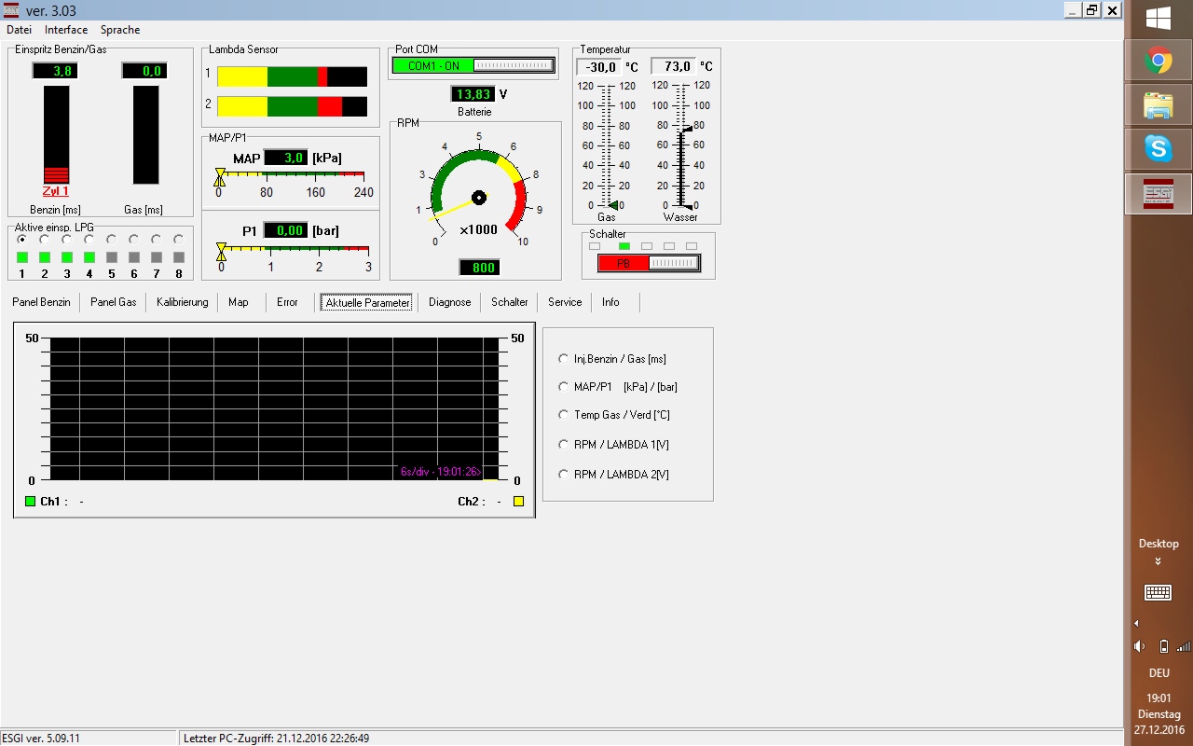Click green LPG injector indicator 2

(45, 257)
